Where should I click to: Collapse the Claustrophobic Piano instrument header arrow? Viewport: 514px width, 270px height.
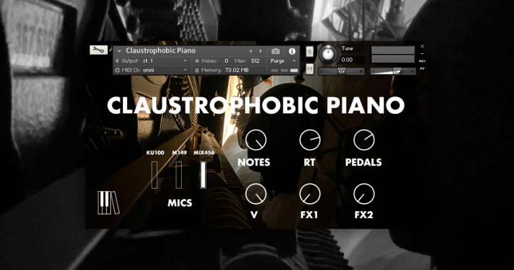(x=119, y=51)
